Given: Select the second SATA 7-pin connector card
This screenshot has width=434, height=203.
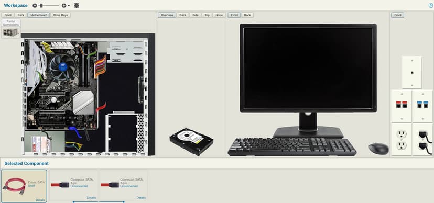Looking at the screenshot, I should [x=124, y=185].
